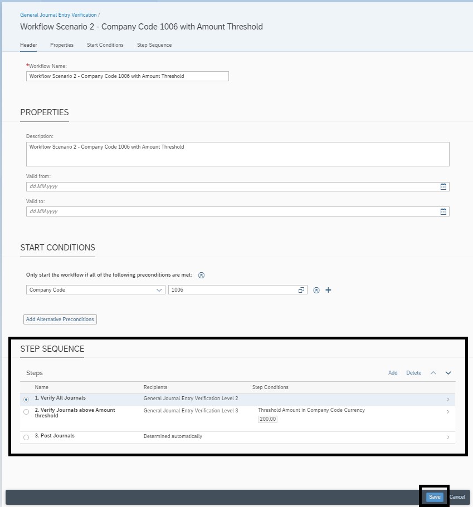Focus the Workflow Name input
The image size is (473, 507).
128,76
